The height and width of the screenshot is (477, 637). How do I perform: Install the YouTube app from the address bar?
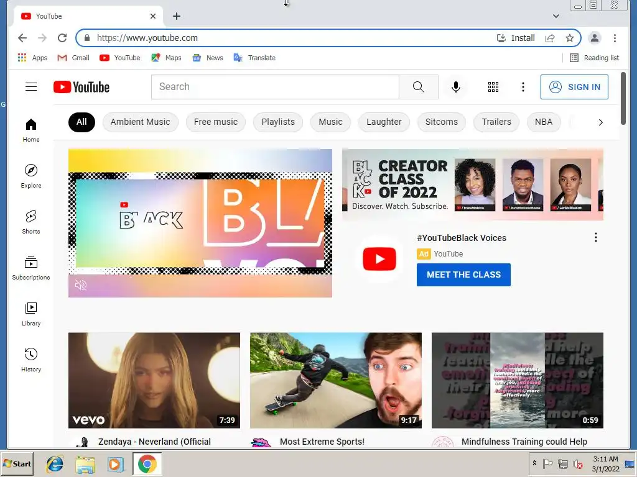coord(516,38)
